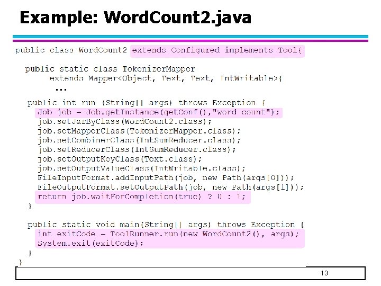The image size is (381, 286).
Task: Click 'FileOutputFormat.setOutputPath' line
Action: [x=170, y=187]
